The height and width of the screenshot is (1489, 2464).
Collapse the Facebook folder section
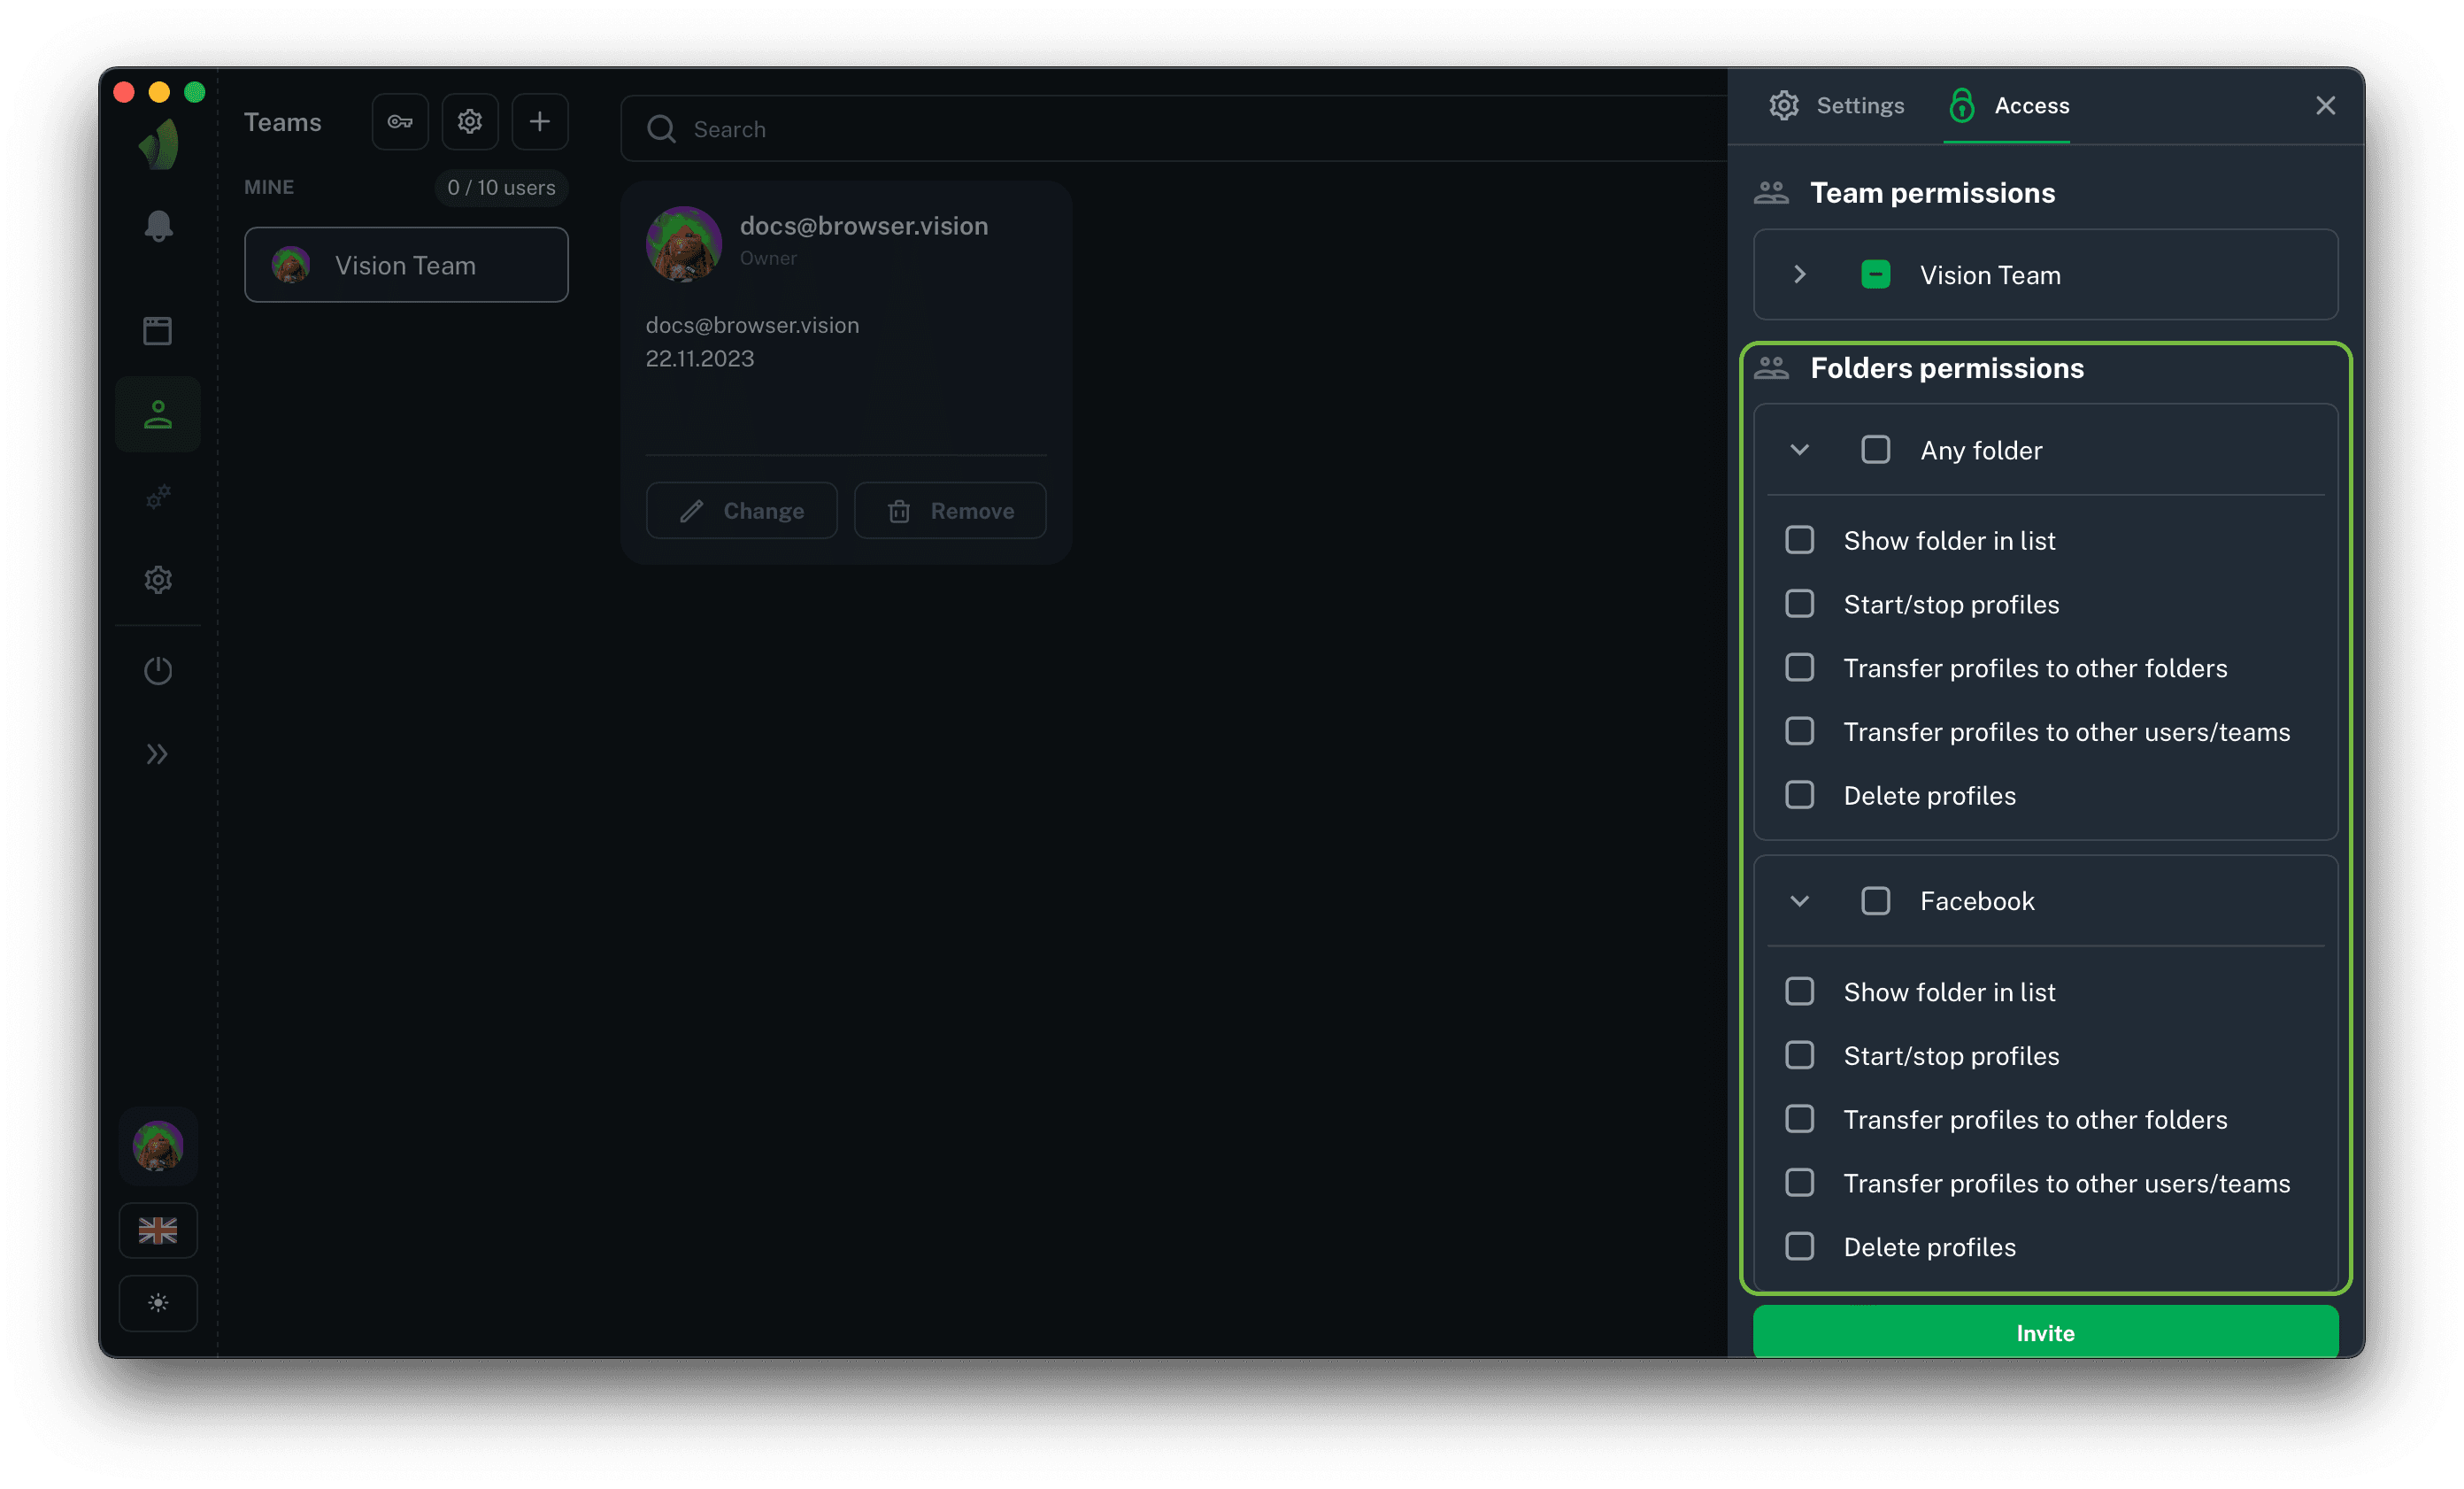click(1799, 901)
